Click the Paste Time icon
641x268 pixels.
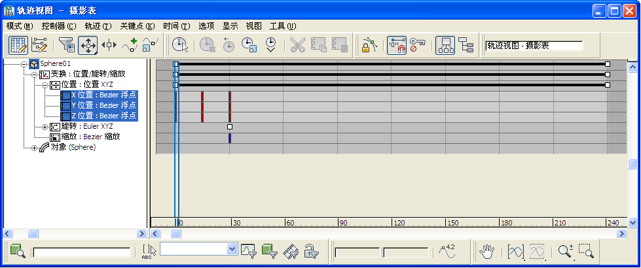(339, 45)
